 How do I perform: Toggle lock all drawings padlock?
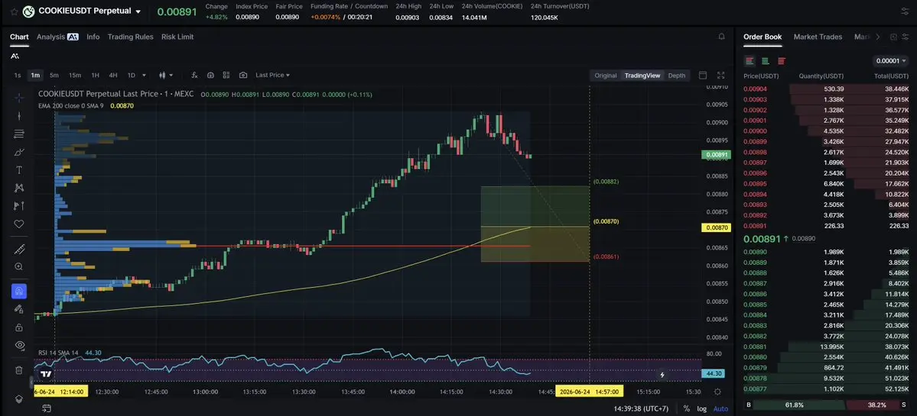point(19,327)
